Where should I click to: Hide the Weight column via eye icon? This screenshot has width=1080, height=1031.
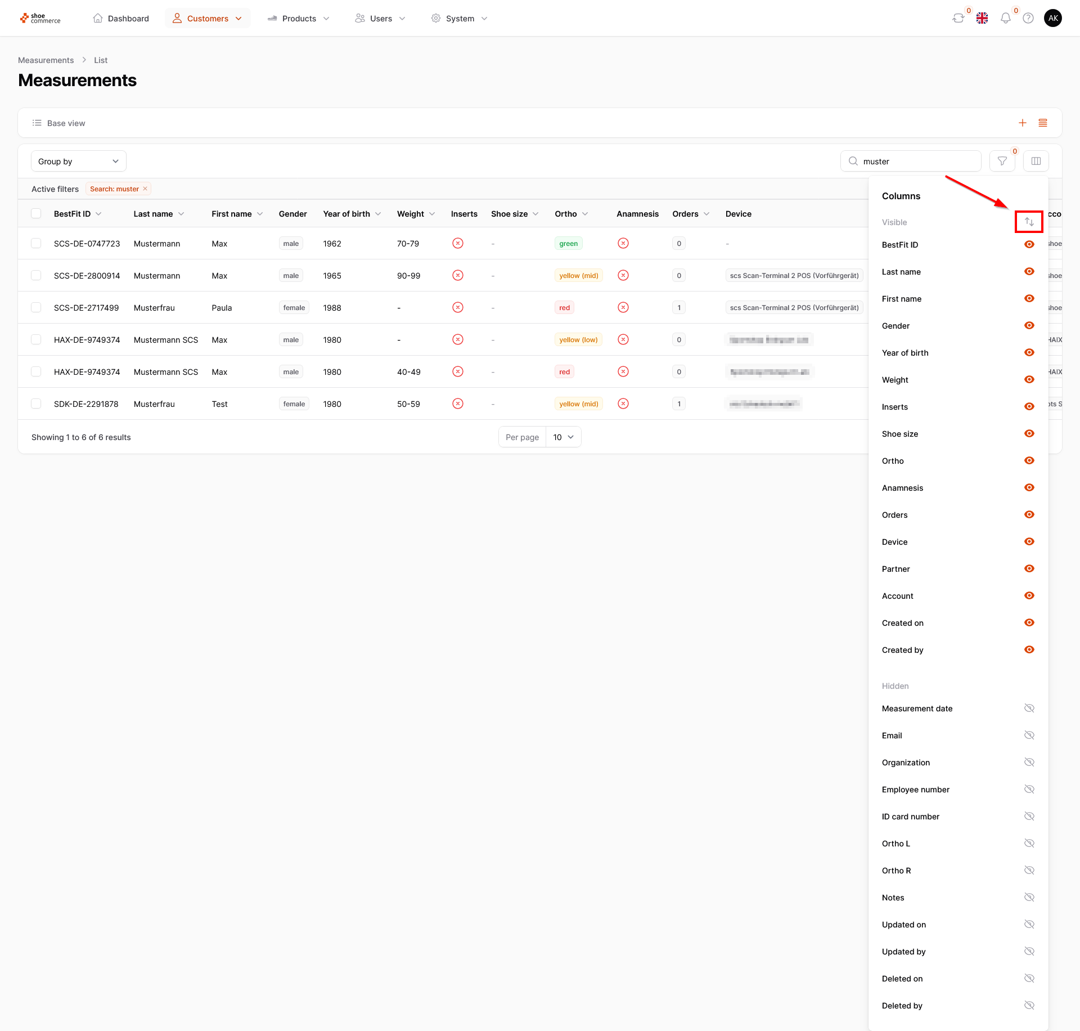coord(1029,380)
